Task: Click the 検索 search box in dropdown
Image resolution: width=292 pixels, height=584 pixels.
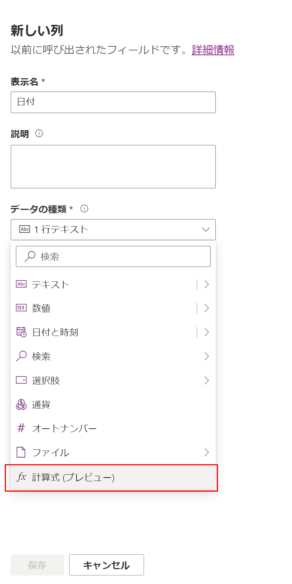Action: [113, 256]
